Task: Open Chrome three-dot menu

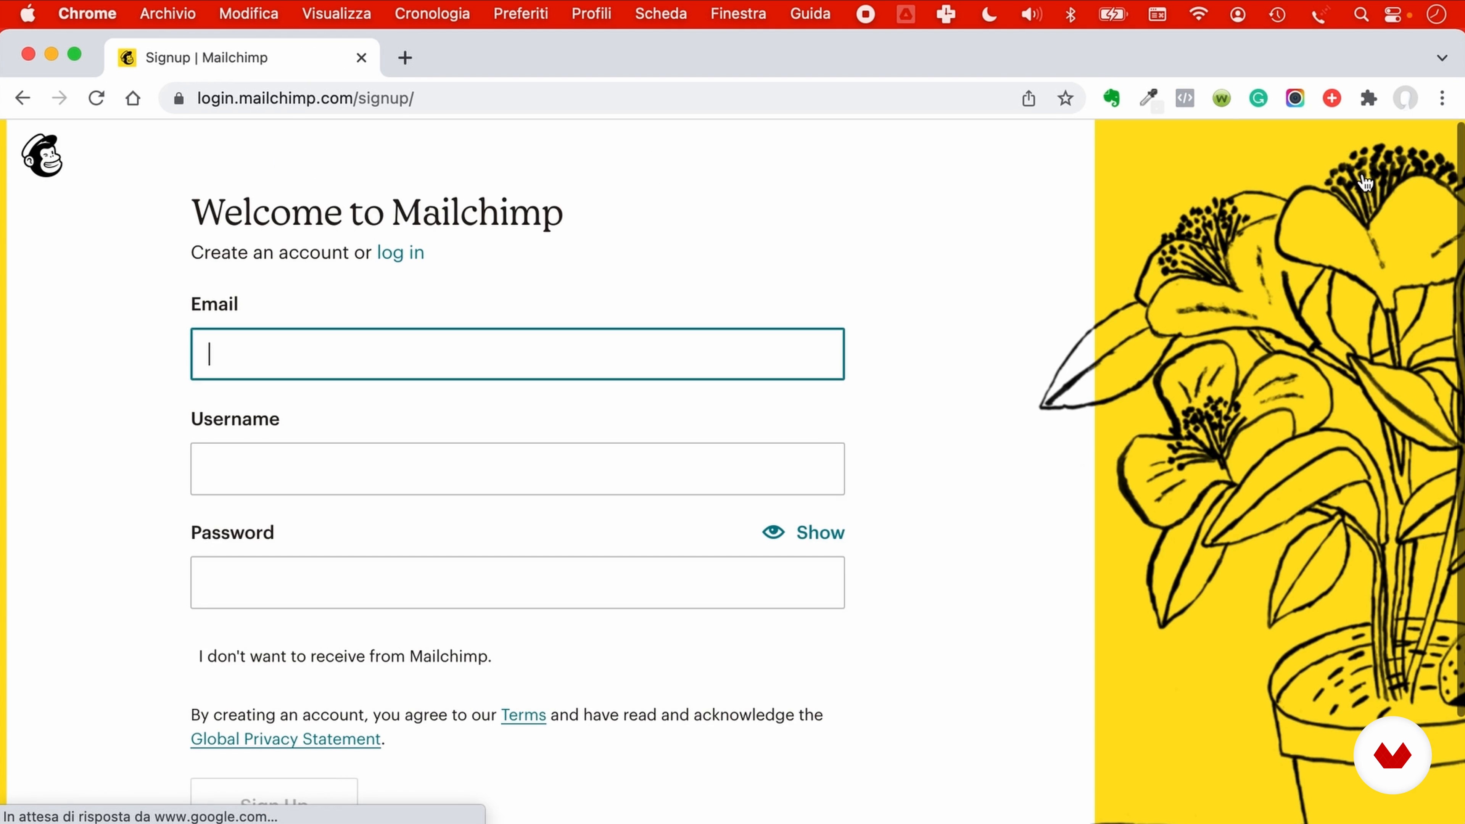Action: 1442,98
